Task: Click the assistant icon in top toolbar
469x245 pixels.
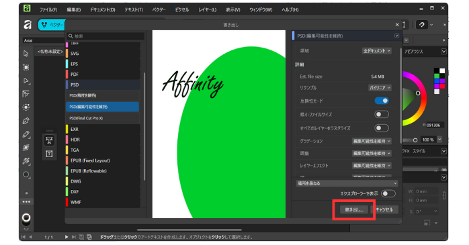Action: [x=422, y=25]
